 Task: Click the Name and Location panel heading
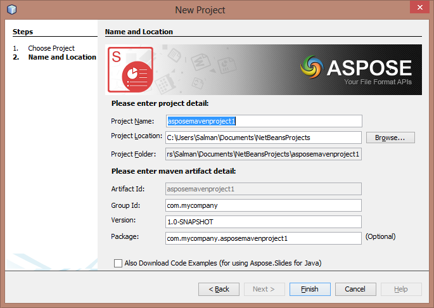tap(139, 32)
